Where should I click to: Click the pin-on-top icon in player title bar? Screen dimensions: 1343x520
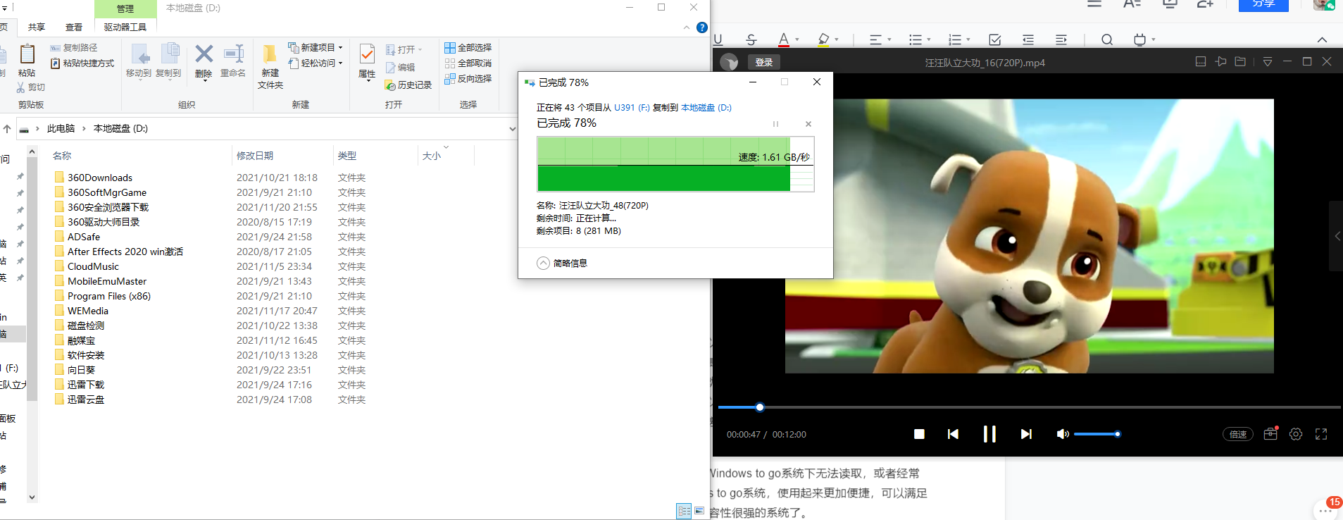pyautogui.click(x=1220, y=62)
